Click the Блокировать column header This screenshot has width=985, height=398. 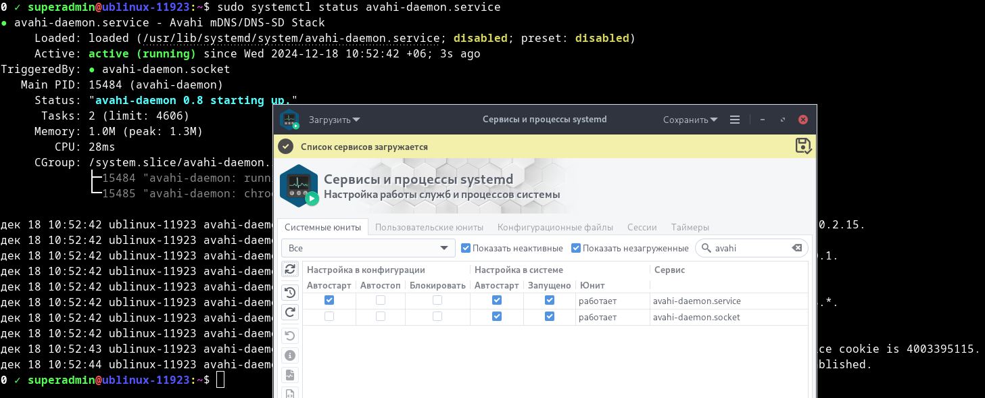click(437, 285)
